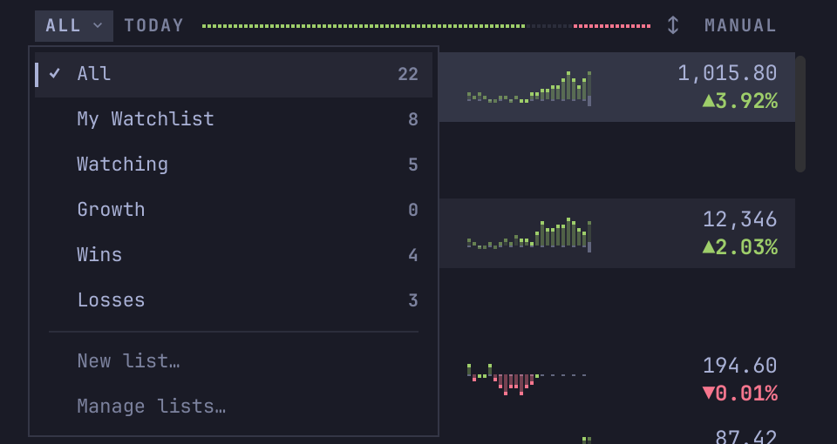Click the red sparkline beside 194.60
This screenshot has height=444, width=837.
coord(527,380)
